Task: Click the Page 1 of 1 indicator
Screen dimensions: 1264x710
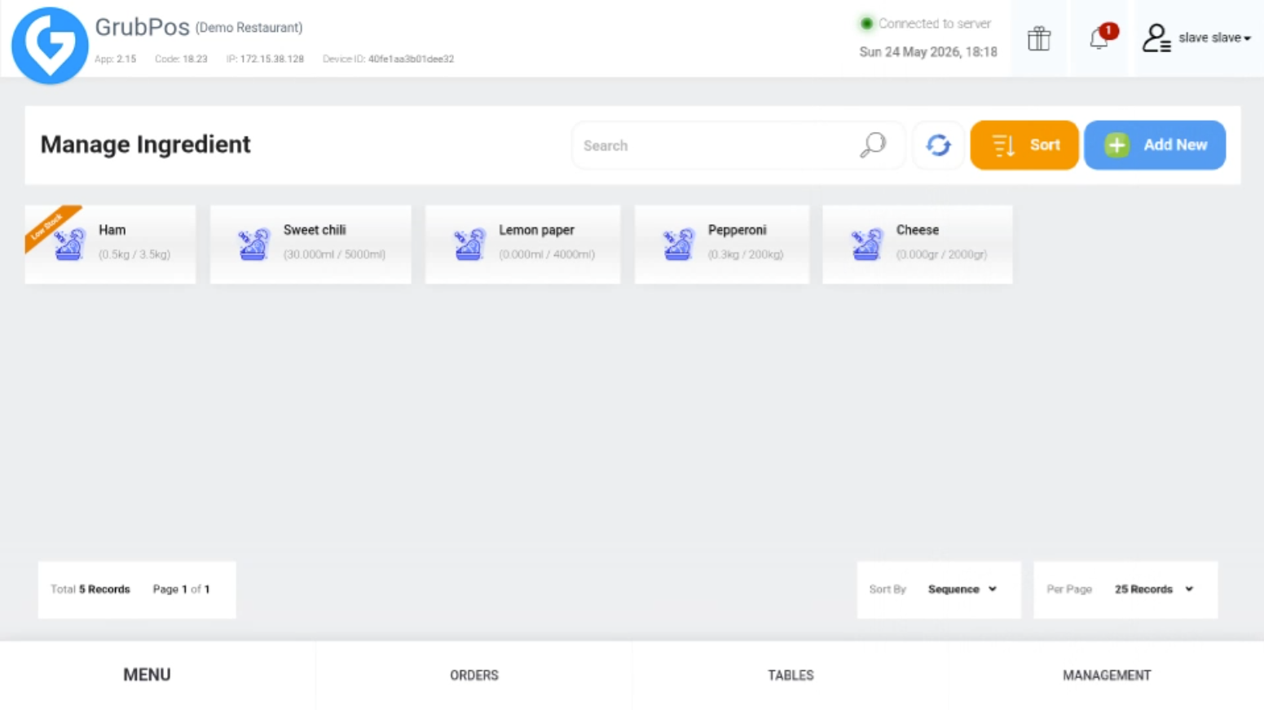Action: point(181,589)
